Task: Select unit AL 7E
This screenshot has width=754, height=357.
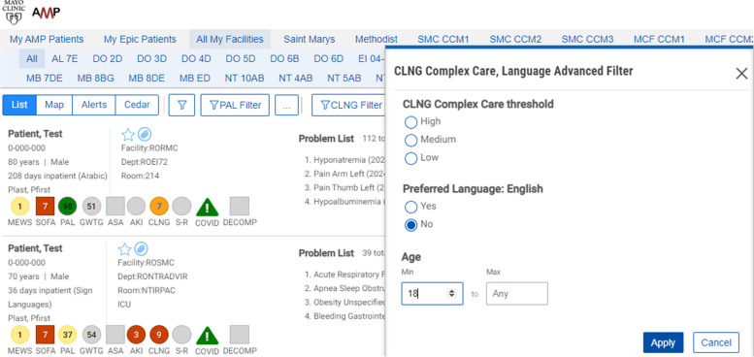Action: click(x=64, y=58)
